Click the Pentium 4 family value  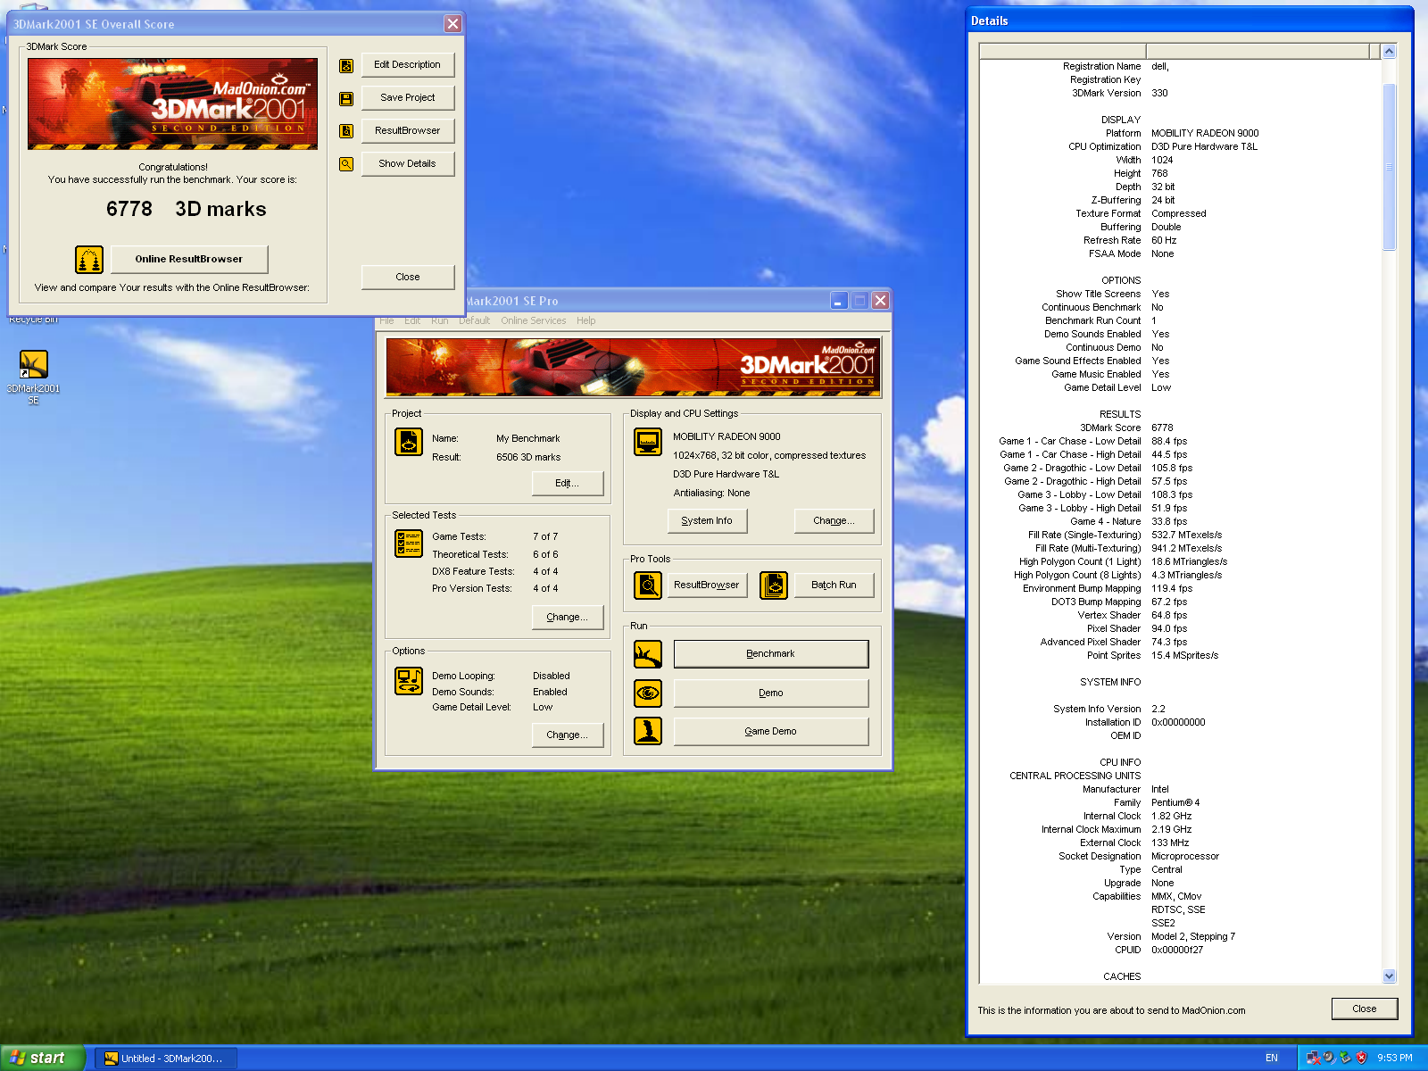click(1175, 803)
